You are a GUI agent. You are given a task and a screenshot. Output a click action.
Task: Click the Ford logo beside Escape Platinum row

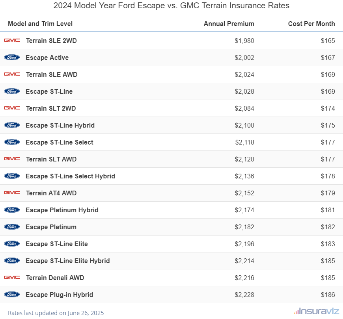coord(12,227)
